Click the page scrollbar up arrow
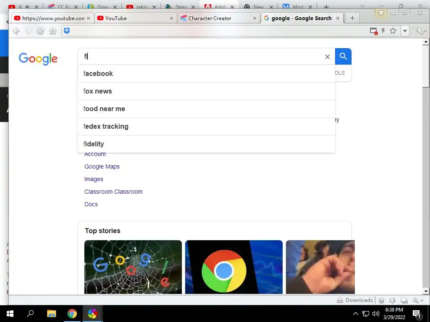Screen dimensions: 430x322 tap(426, 42)
